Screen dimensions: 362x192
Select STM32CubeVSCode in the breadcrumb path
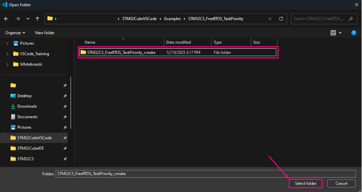tap(139, 19)
